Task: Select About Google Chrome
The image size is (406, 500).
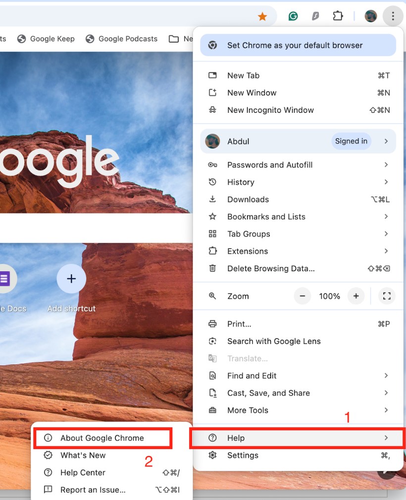Action: click(x=102, y=438)
